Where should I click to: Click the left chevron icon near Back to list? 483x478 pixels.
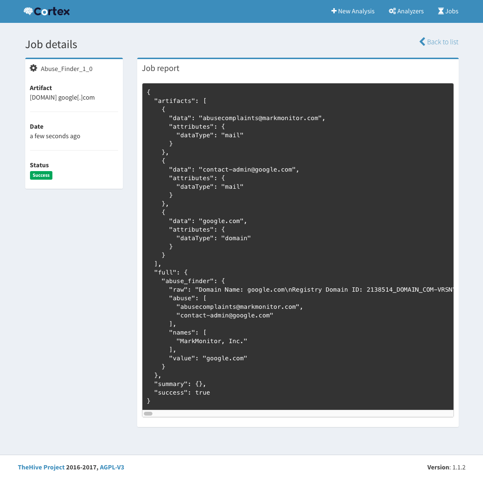[x=422, y=42]
